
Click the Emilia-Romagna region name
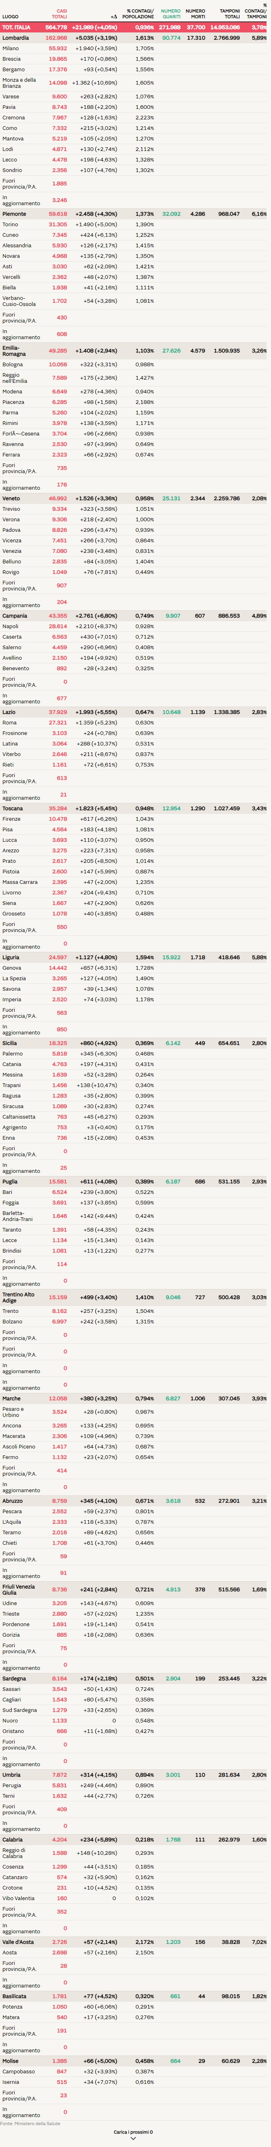(x=14, y=351)
